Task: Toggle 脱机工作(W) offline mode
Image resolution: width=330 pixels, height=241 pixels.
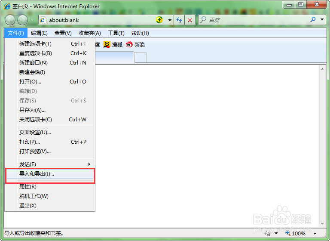Action: pos(50,196)
